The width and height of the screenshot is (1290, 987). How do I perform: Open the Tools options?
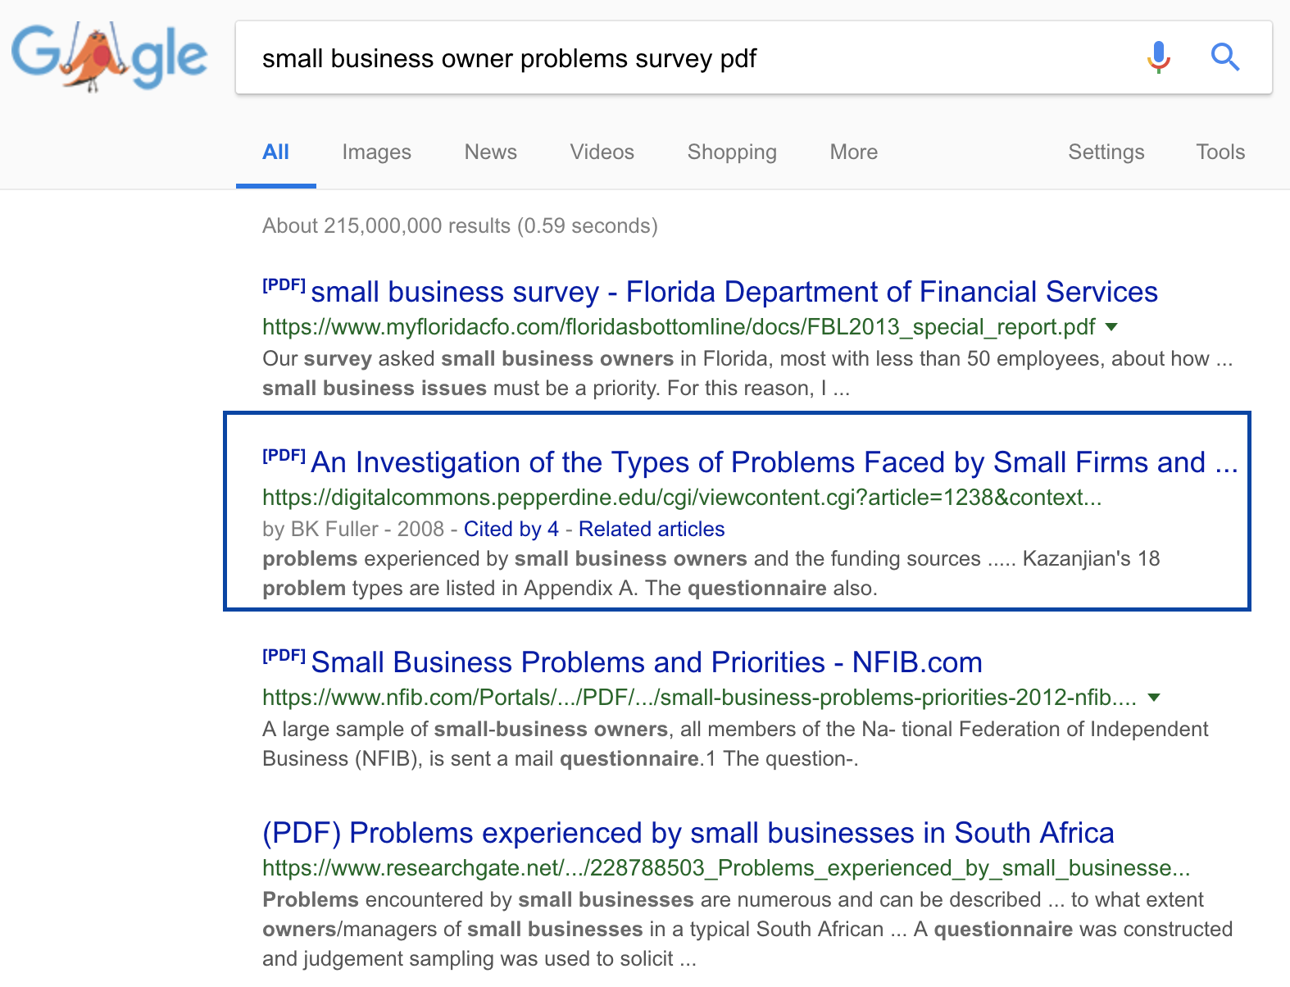click(x=1220, y=152)
